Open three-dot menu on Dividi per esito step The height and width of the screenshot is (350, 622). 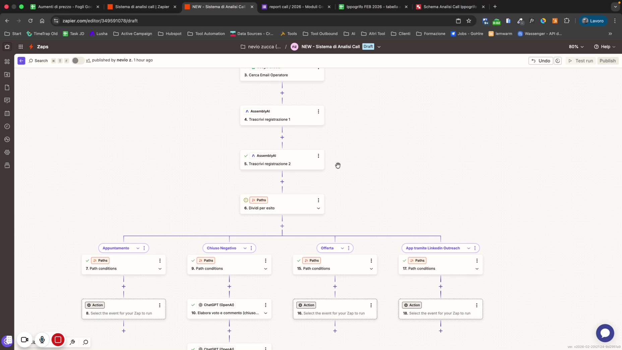(x=318, y=200)
